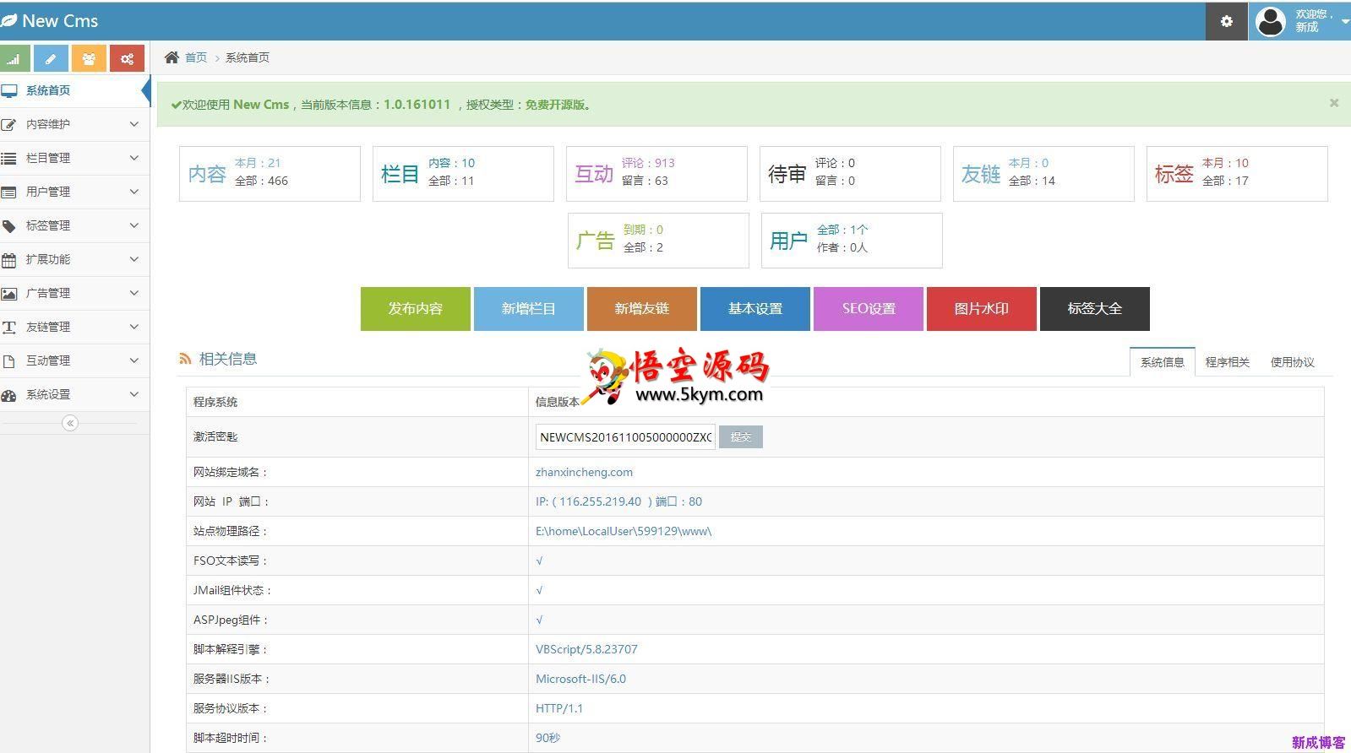Viewport: 1351px width, 753px height.
Task: Expand the 友链管理 menu chevron
Action: 133,327
